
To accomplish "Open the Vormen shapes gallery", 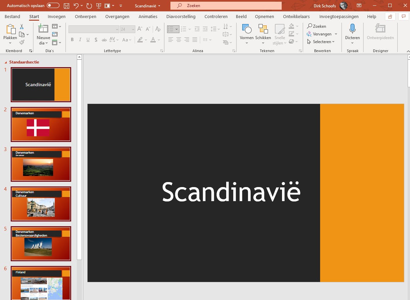I will (247, 33).
